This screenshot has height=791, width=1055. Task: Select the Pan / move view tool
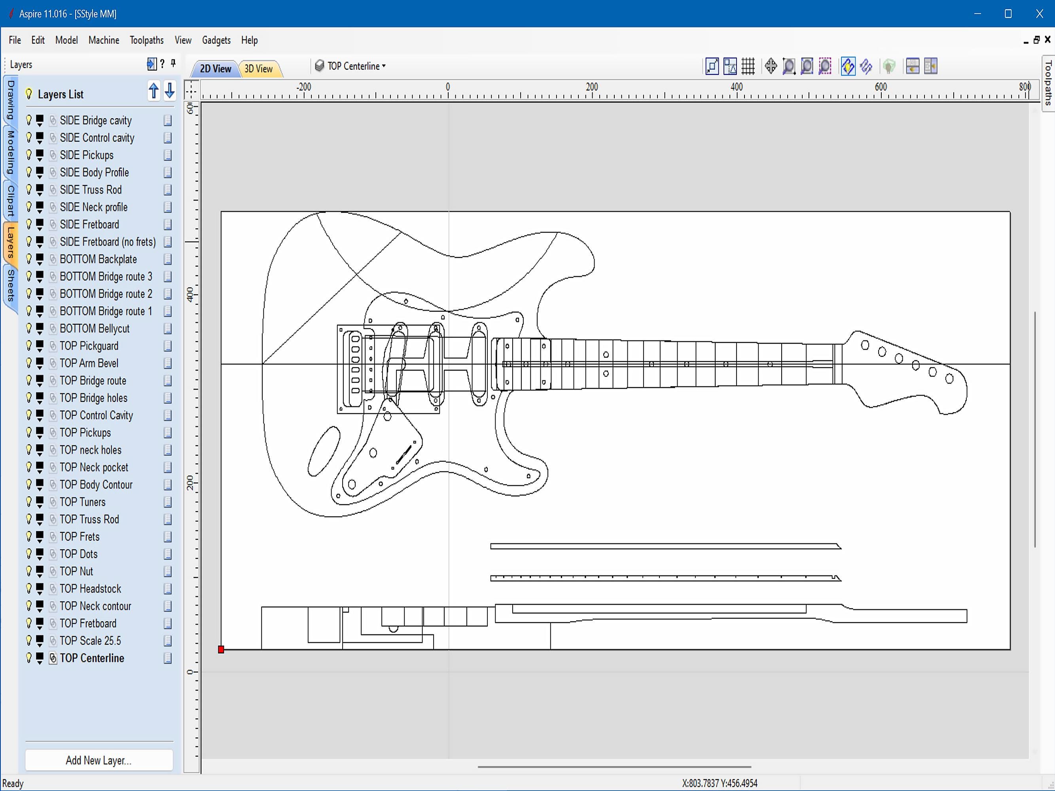[x=770, y=66]
